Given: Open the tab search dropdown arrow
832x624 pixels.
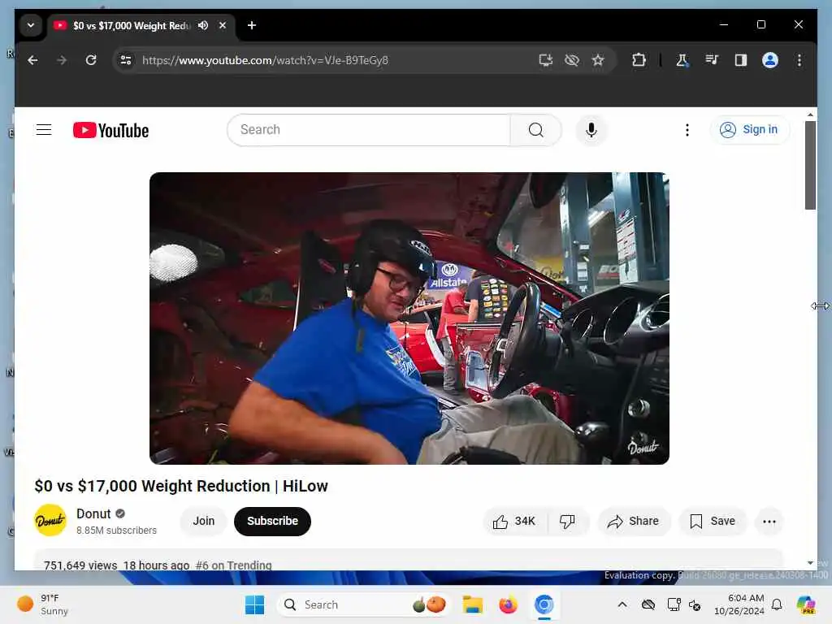Looking at the screenshot, I should tap(31, 25).
